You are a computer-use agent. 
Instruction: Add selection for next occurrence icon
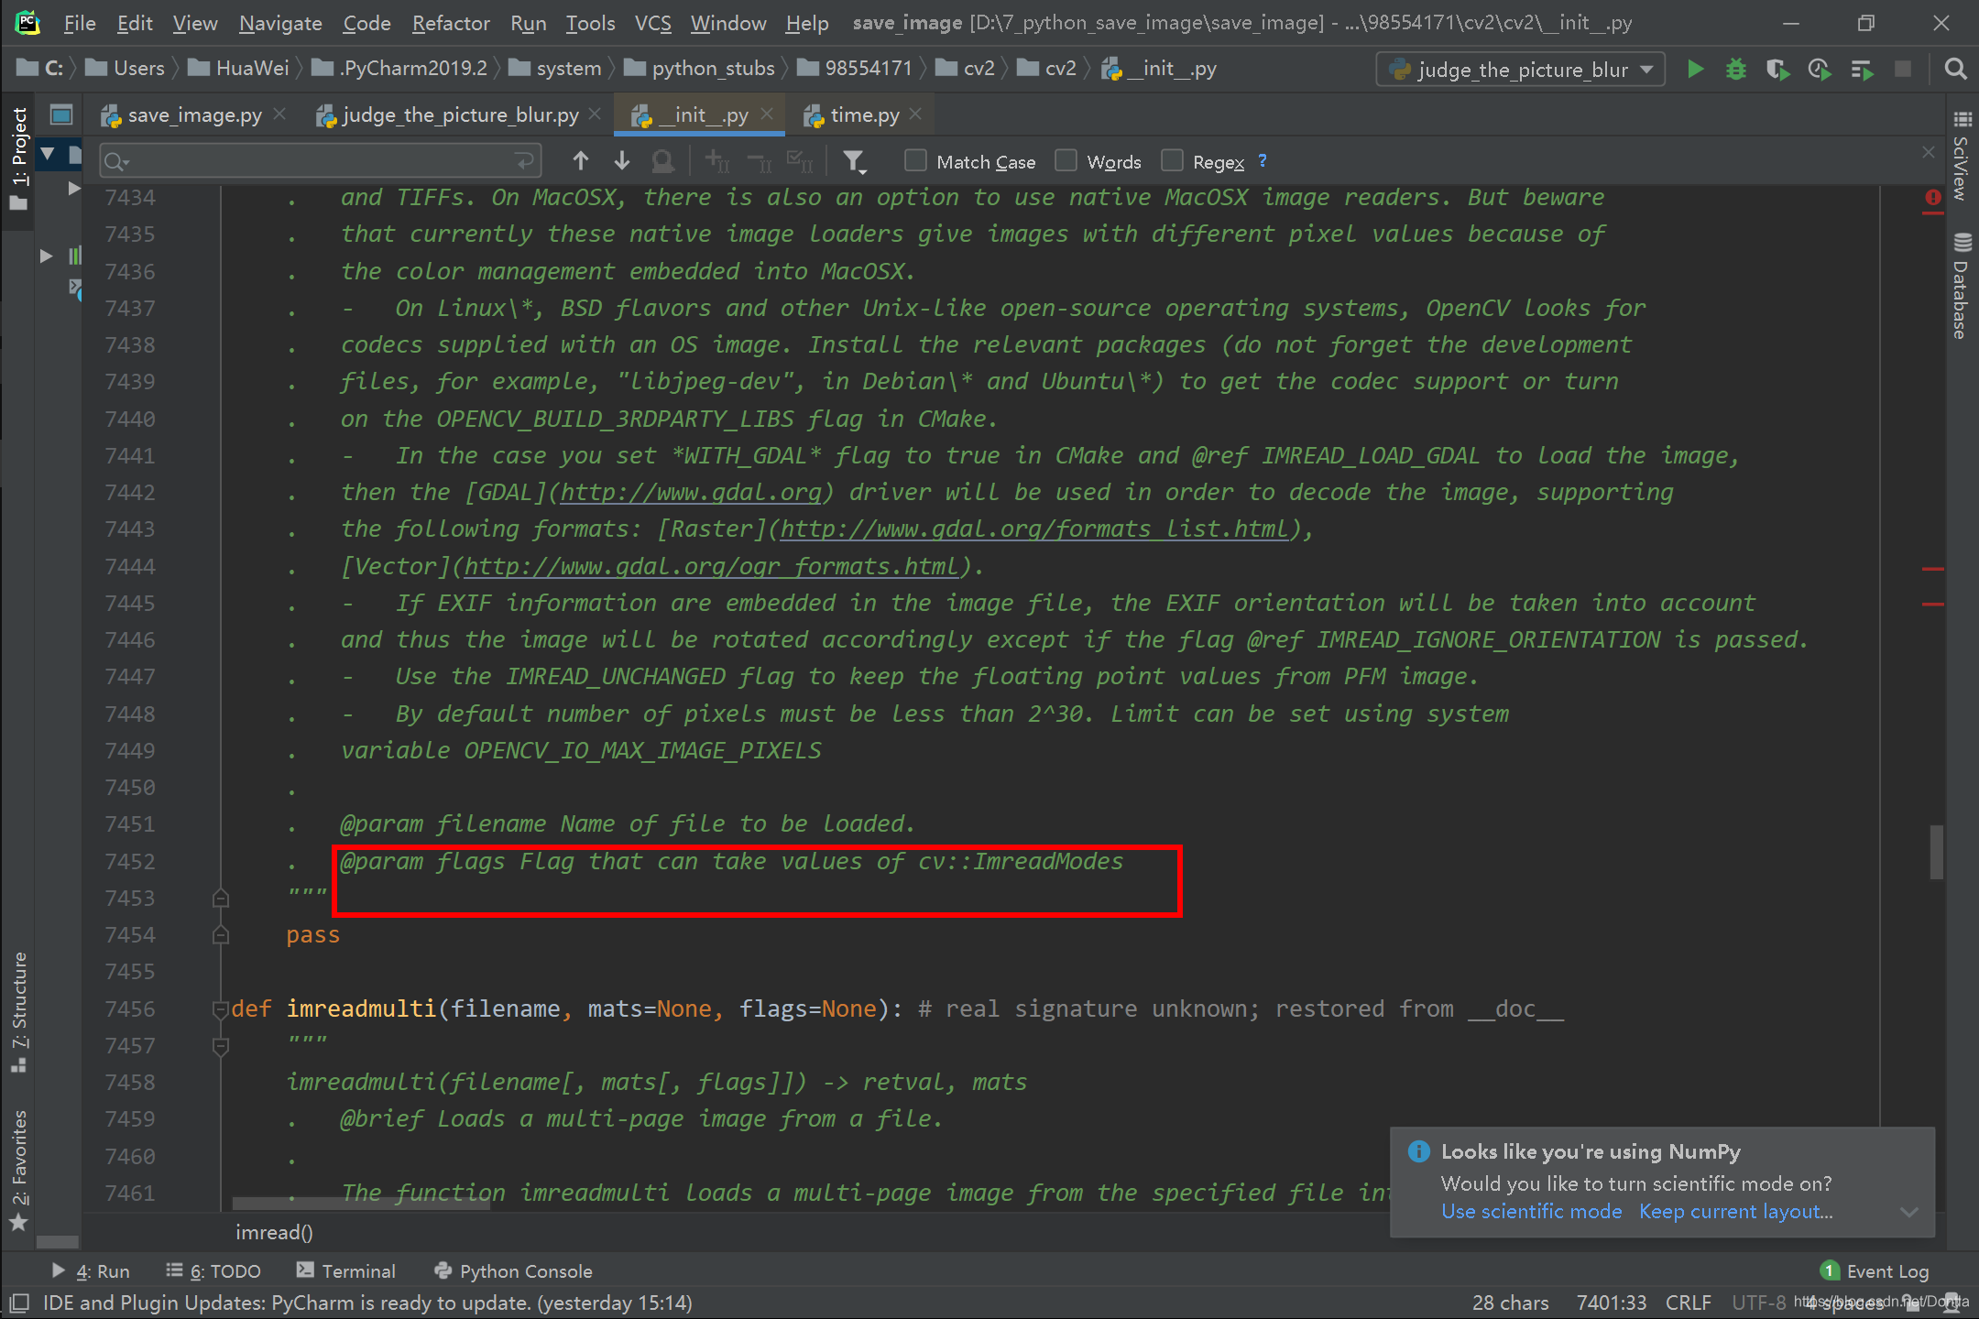pyautogui.click(x=717, y=162)
